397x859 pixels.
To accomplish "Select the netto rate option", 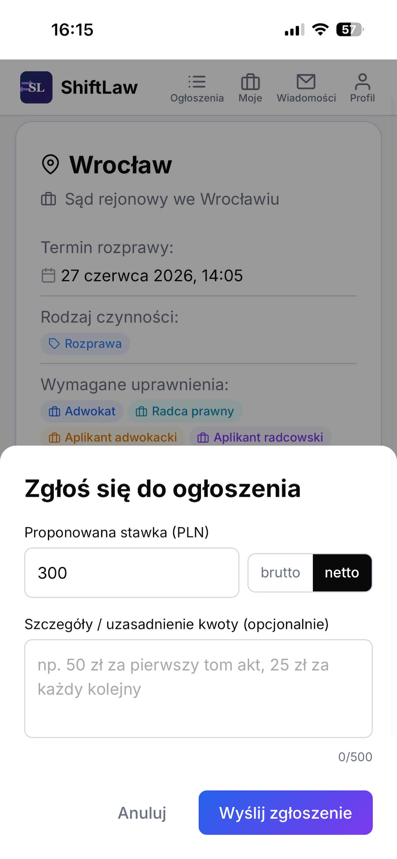I will (x=342, y=573).
